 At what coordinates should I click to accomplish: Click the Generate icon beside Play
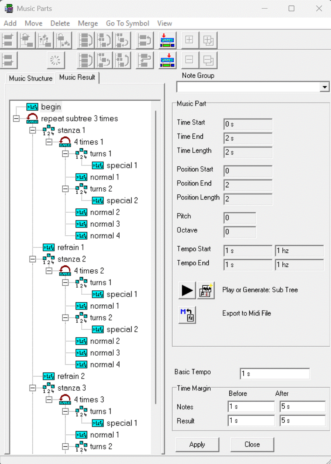click(206, 290)
